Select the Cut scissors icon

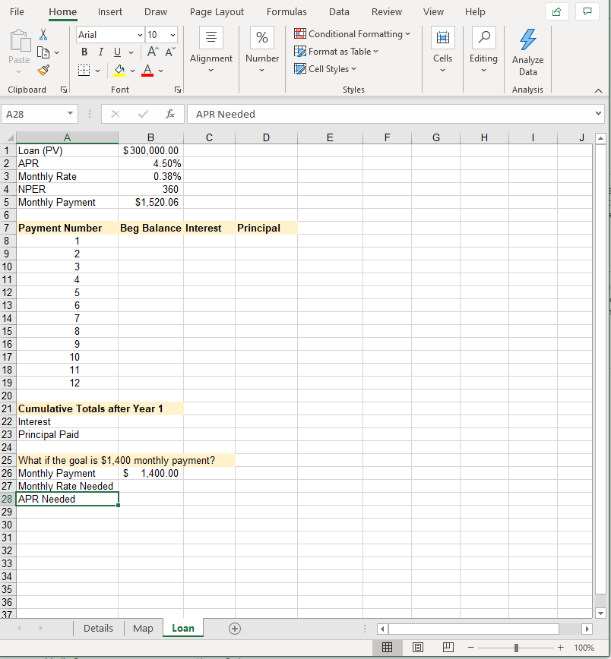coord(43,36)
